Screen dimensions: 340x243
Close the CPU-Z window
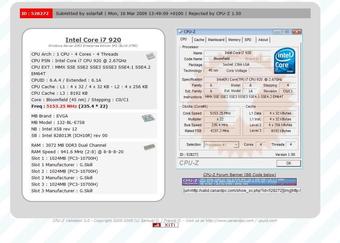[296, 32]
